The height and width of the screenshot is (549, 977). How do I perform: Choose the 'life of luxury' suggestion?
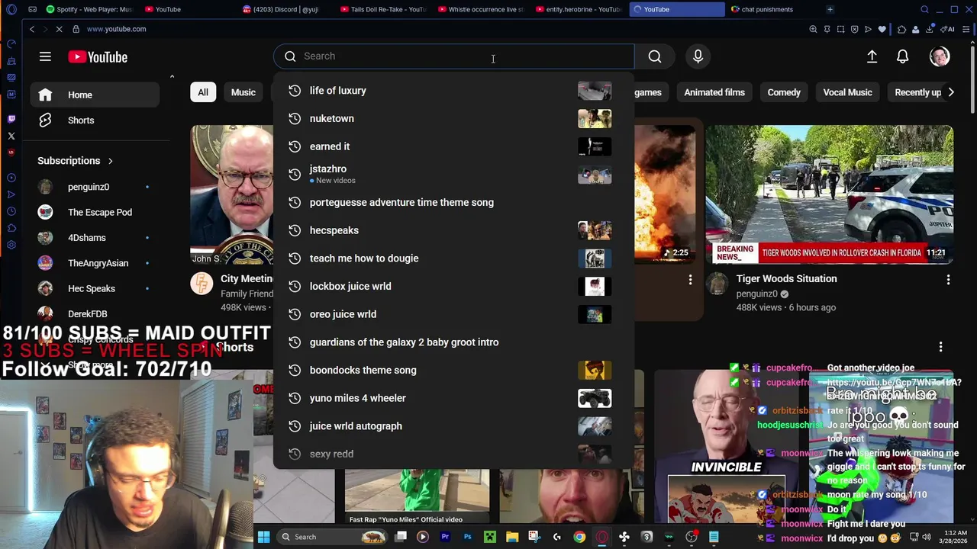tap(453, 91)
